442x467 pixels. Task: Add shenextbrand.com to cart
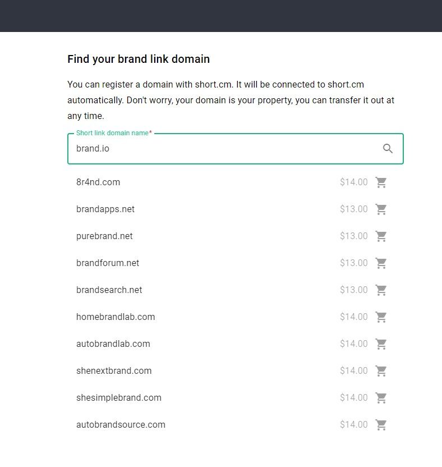click(x=381, y=370)
